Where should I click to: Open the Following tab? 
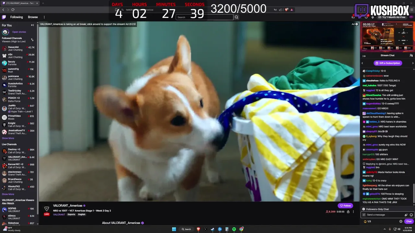point(17,17)
